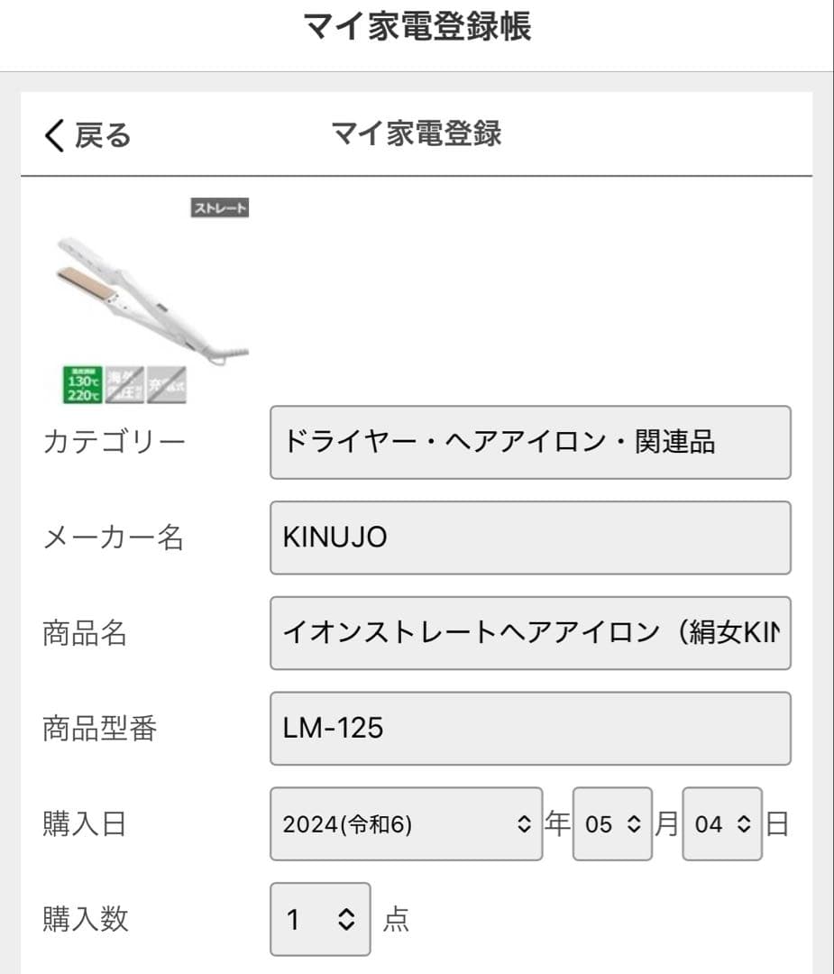Open the purchase month 05 dropdown

(x=611, y=824)
